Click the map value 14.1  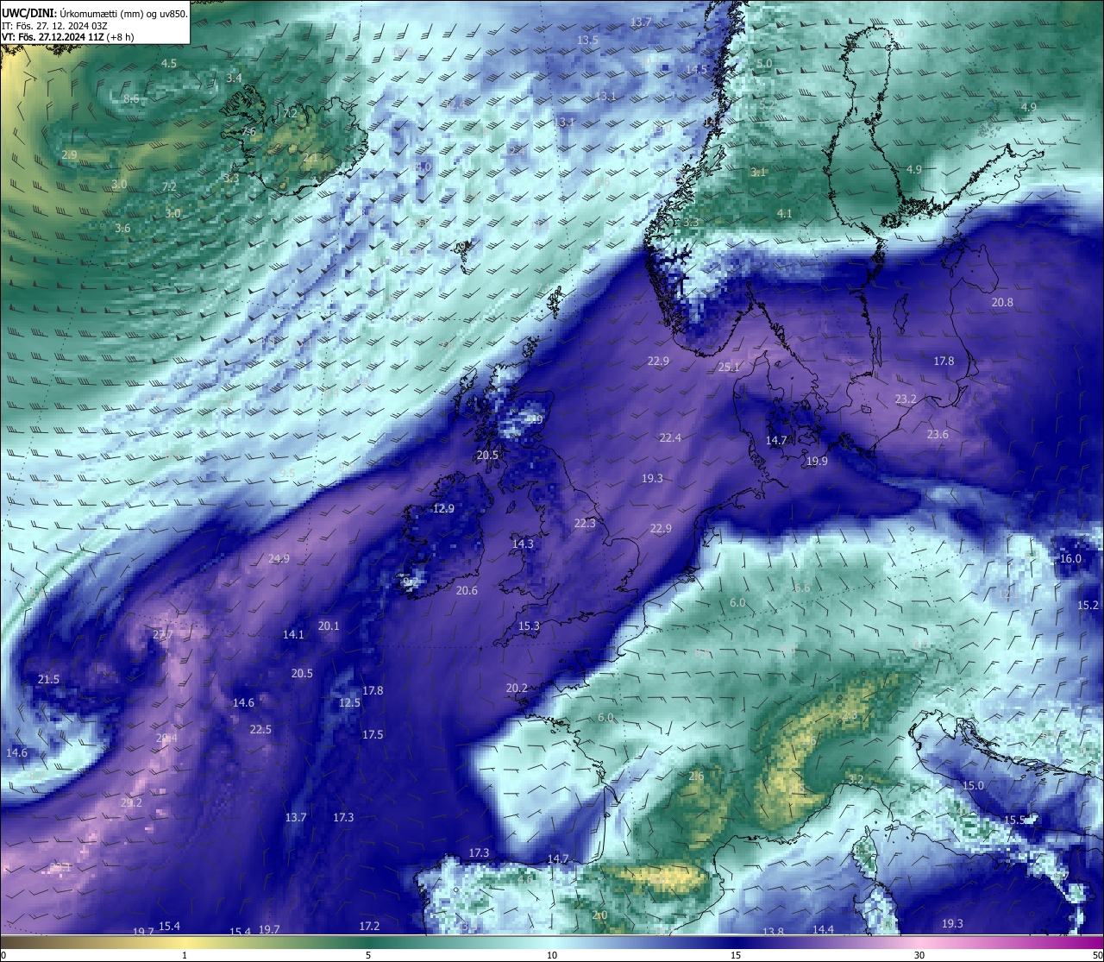point(293,635)
